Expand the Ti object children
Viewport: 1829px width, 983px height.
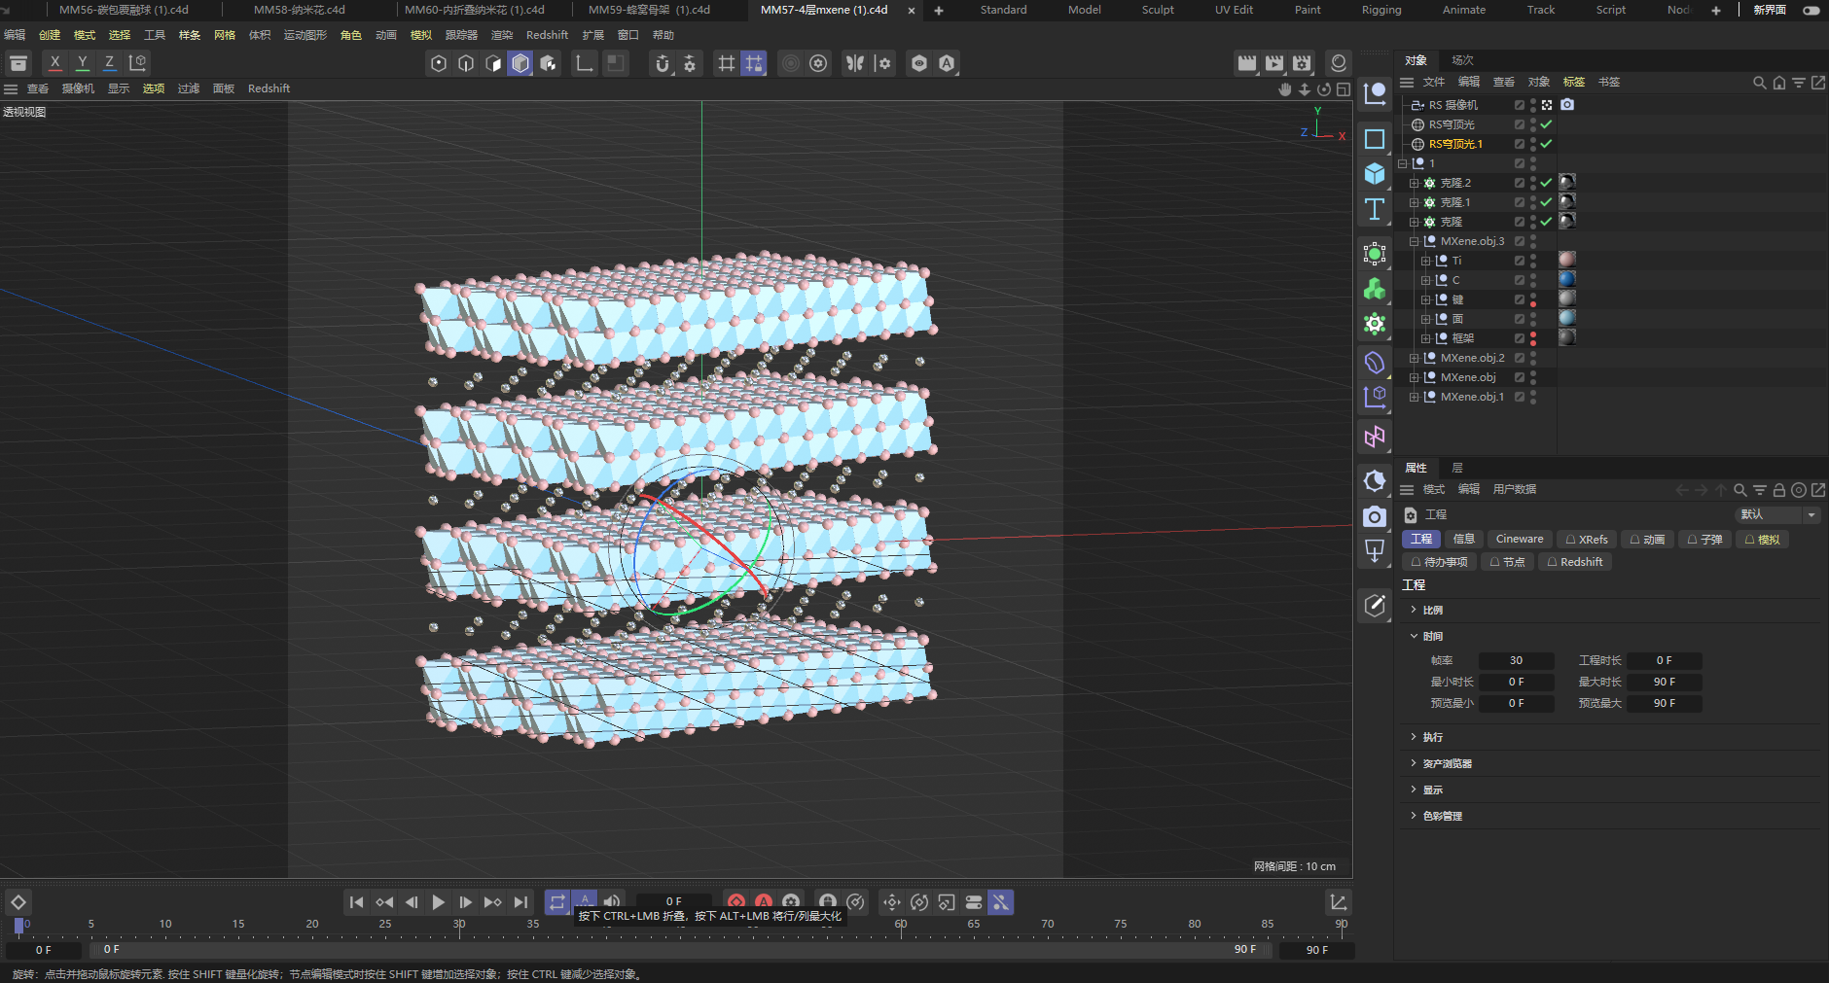(x=1426, y=261)
